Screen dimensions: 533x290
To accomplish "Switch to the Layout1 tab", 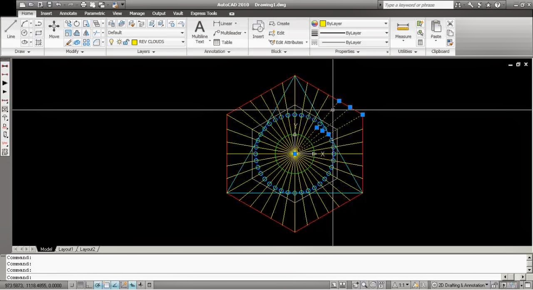I will (65, 249).
